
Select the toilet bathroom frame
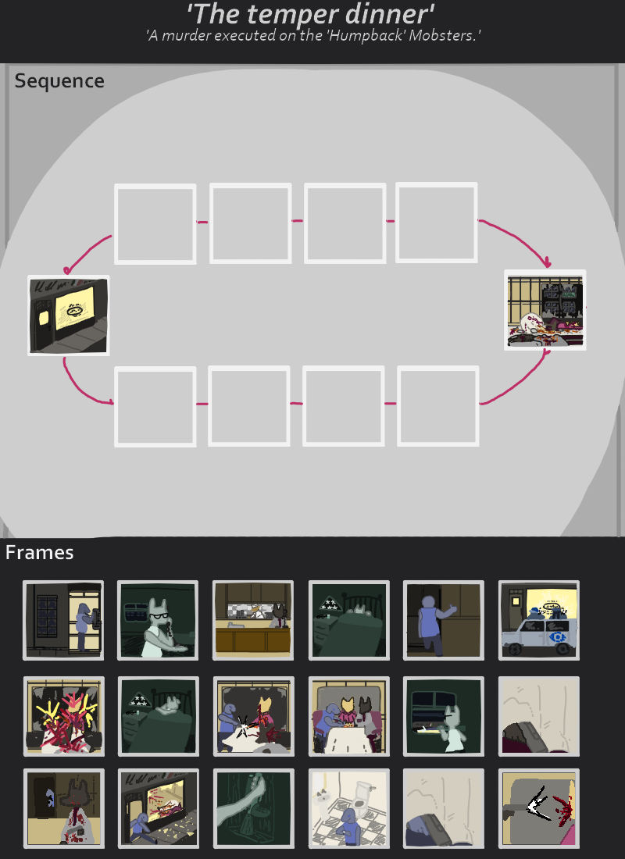click(349, 808)
